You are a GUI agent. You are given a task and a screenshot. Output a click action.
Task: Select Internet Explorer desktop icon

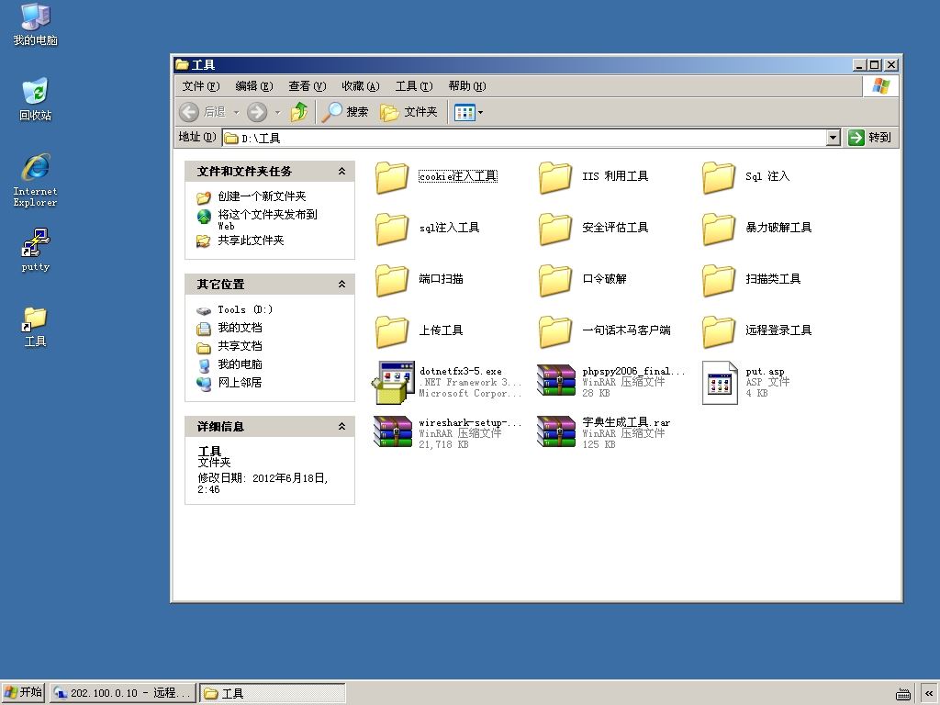click(x=36, y=181)
